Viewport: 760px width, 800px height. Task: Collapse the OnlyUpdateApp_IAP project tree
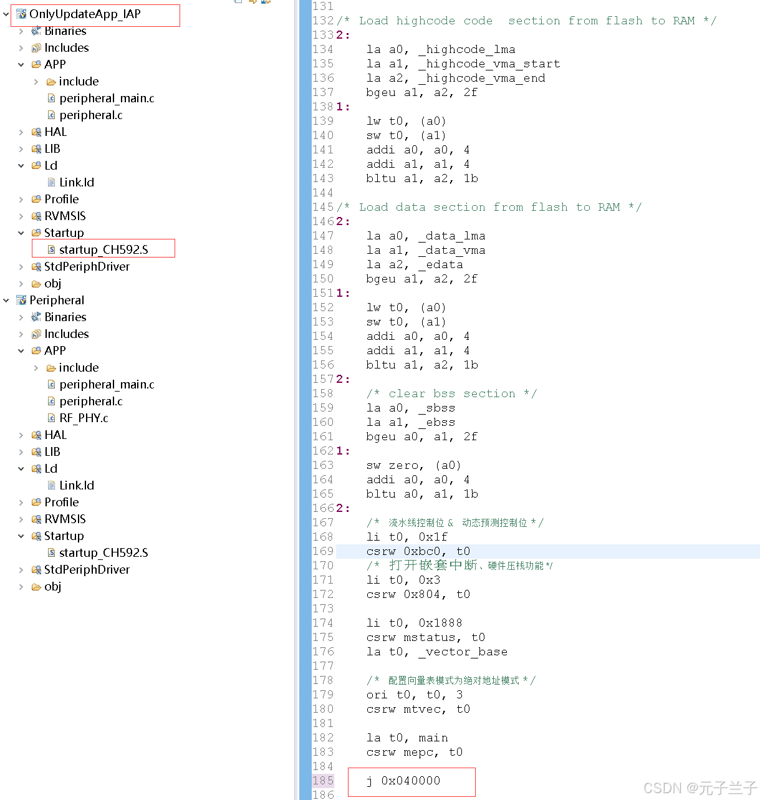pyautogui.click(x=6, y=14)
